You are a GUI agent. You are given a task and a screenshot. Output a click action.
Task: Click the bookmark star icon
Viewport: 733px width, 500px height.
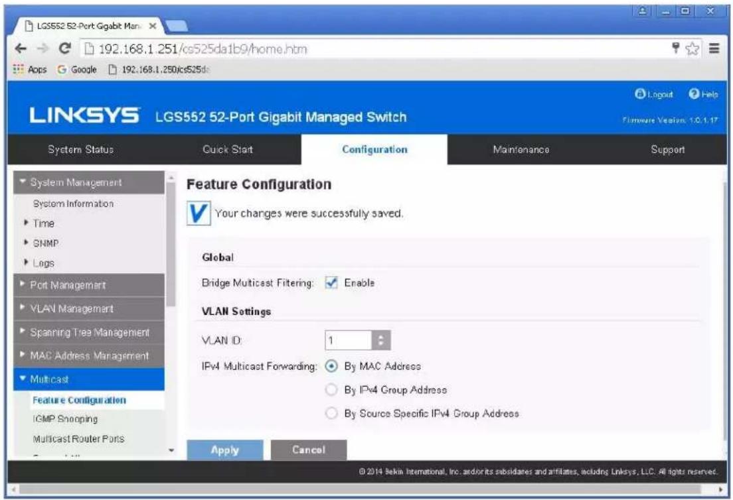692,48
